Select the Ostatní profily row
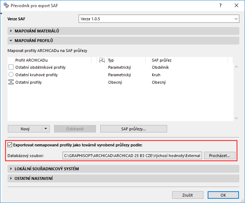Viewport: 245px width, 203px height. coord(28,82)
